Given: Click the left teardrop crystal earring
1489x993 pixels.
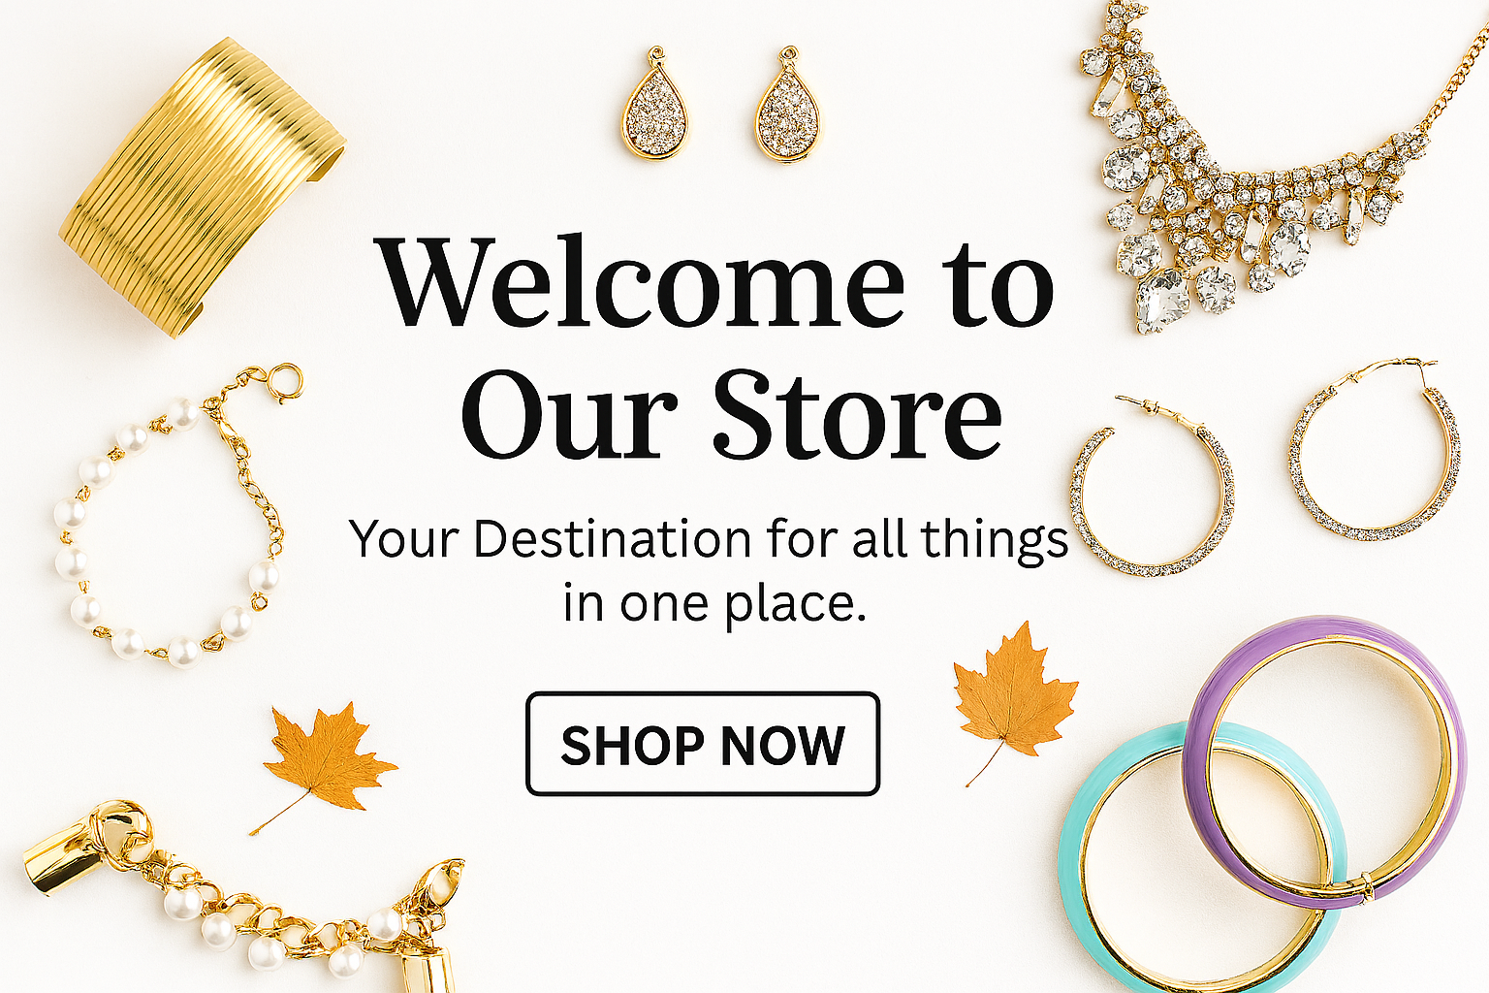Looking at the screenshot, I should click(x=656, y=103).
